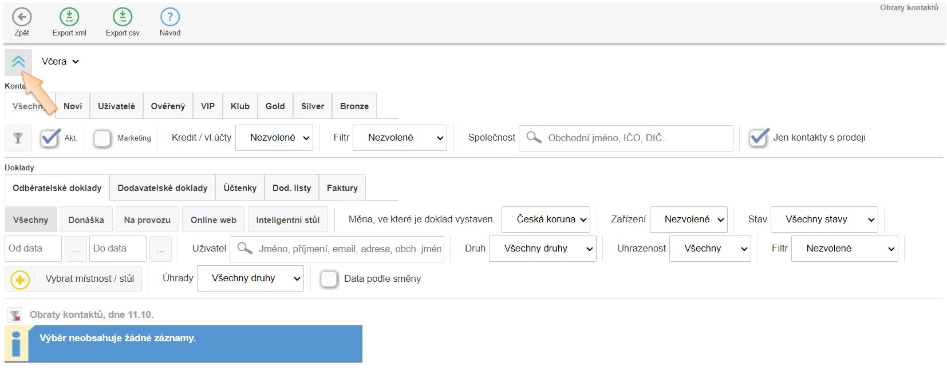
Task: Export data via Export csv icon
Action: [x=123, y=17]
